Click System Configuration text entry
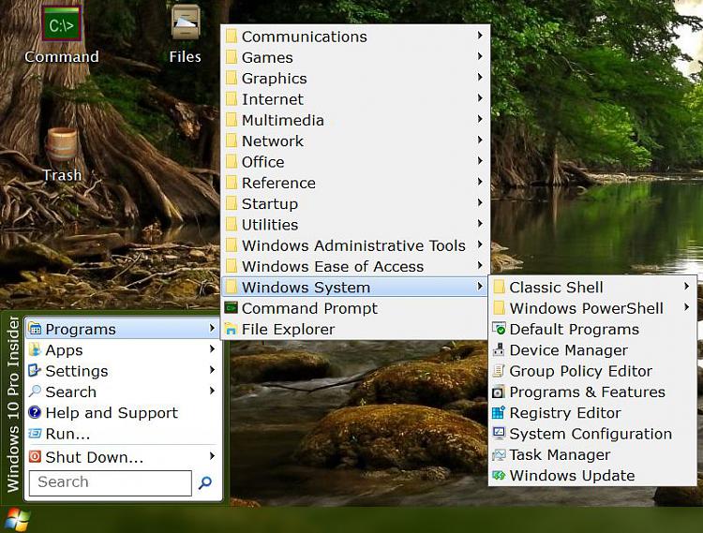 click(591, 434)
